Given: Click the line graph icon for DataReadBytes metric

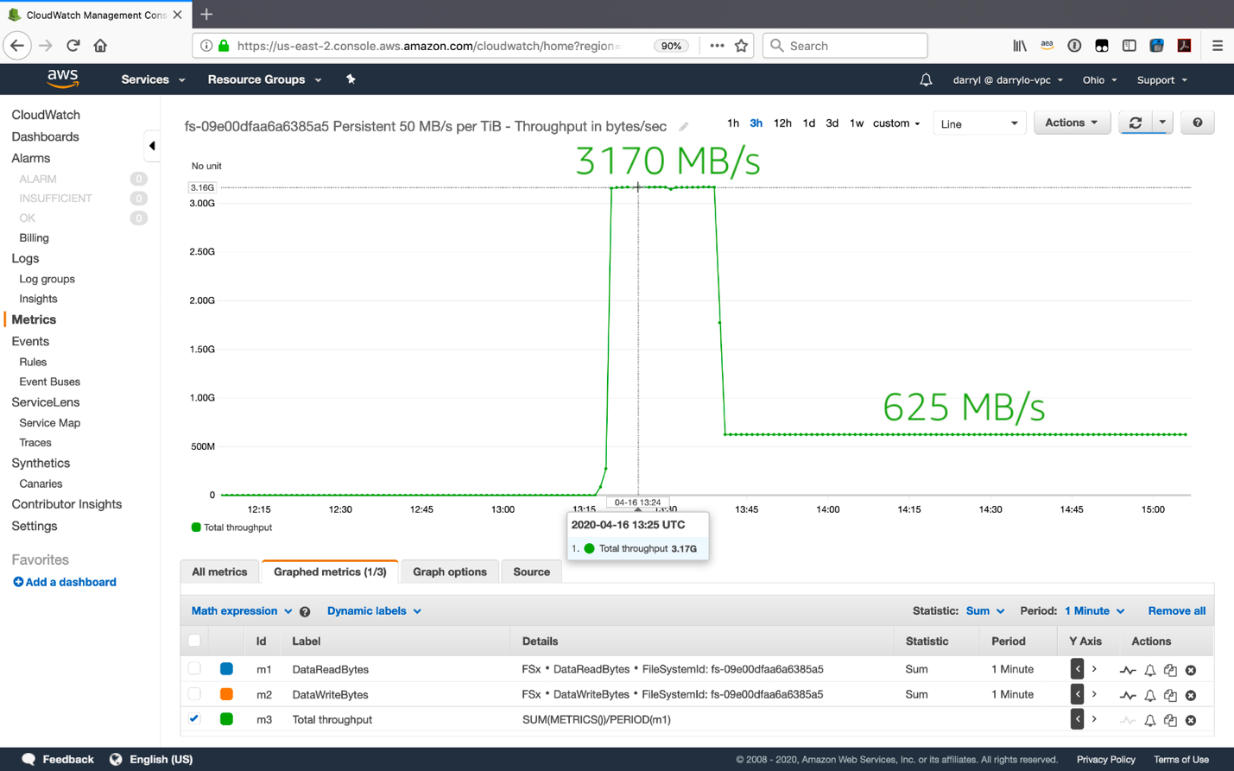Looking at the screenshot, I should coord(1128,669).
